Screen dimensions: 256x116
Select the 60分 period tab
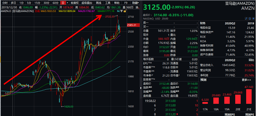tap(56, 3)
